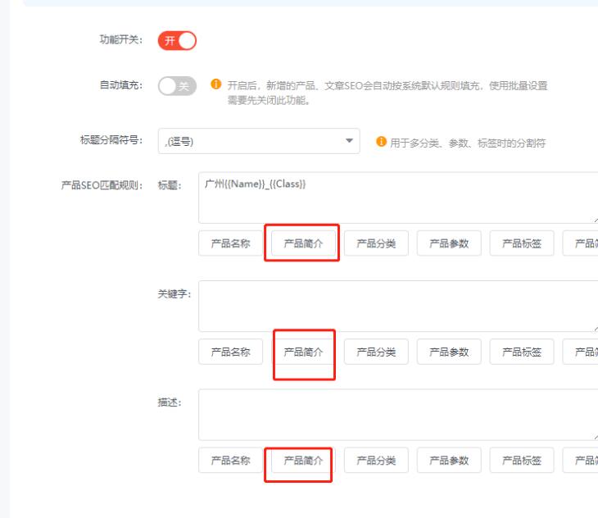Insert 产品标签 under the 关键字 field
Viewport: 598px width, 518px height.
[x=522, y=352]
